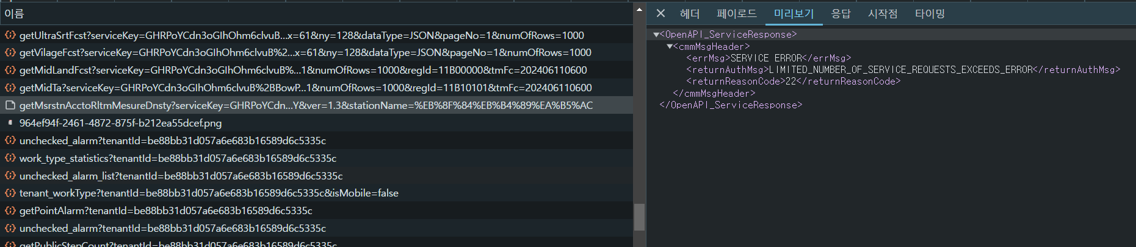Open the 타이밍 tab
1136x247 pixels.
[930, 13]
